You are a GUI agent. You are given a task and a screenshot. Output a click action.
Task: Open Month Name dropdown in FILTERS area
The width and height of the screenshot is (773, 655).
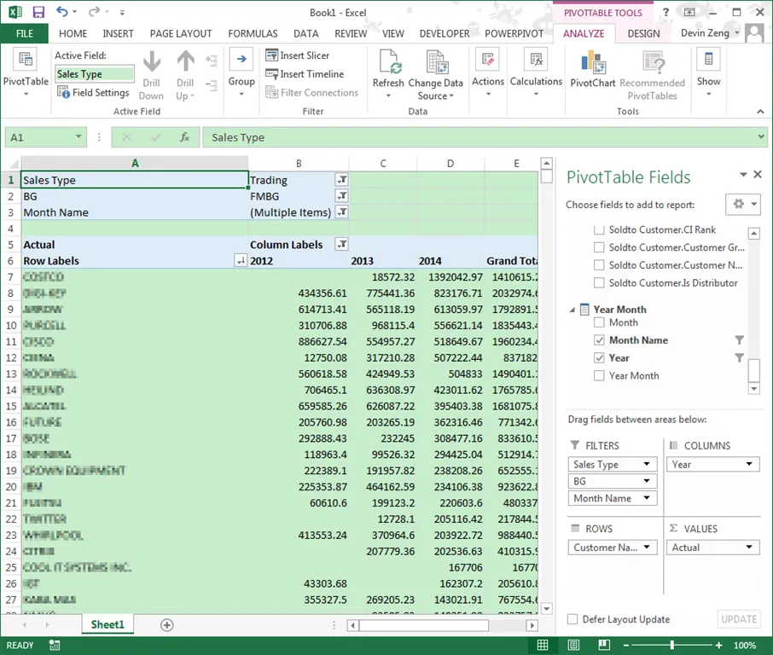click(x=647, y=498)
